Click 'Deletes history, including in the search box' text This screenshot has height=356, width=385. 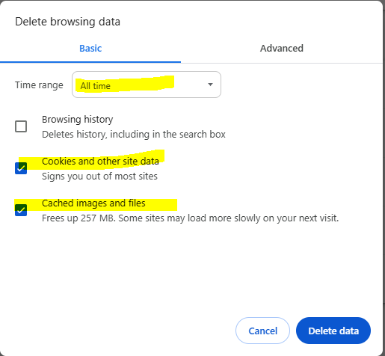tap(134, 135)
